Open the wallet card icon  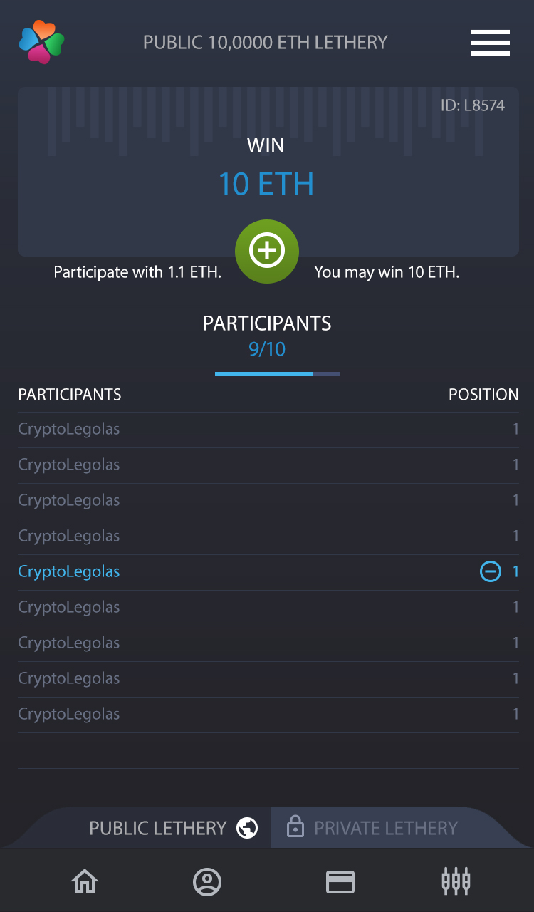pyautogui.click(x=340, y=882)
